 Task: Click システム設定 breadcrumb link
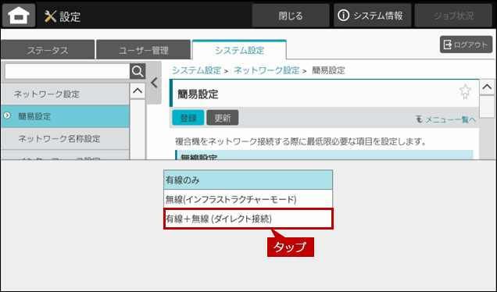tap(196, 70)
